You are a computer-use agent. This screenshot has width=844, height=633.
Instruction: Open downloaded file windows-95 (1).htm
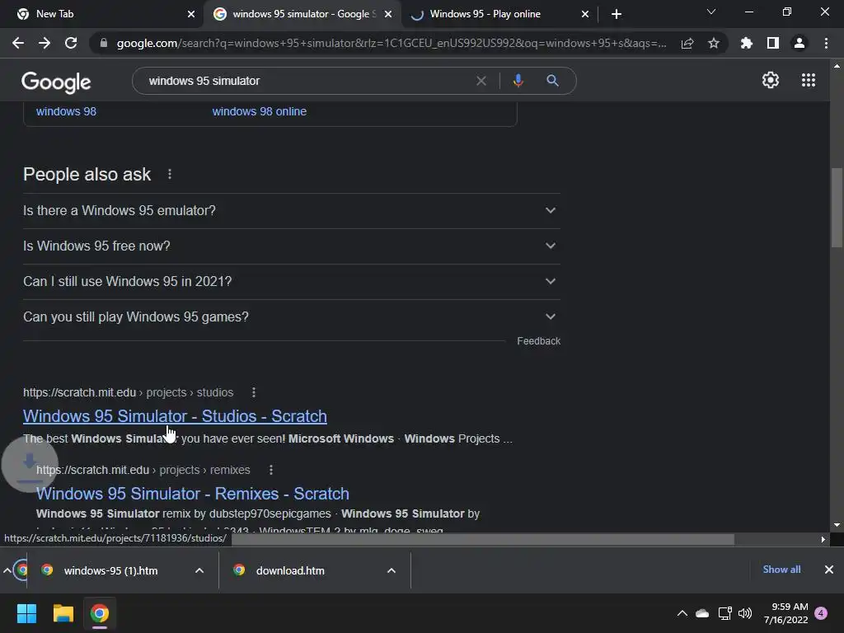click(111, 570)
